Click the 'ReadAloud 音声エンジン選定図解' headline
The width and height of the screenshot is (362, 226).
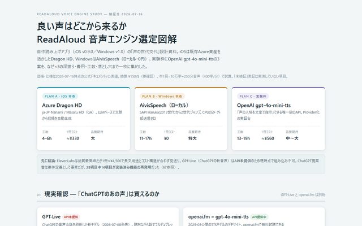[x=107, y=39]
